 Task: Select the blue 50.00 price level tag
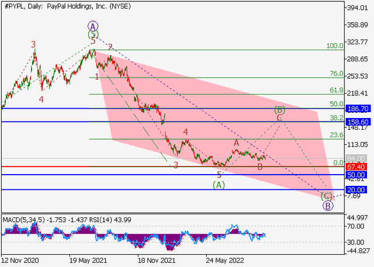tap(356, 175)
